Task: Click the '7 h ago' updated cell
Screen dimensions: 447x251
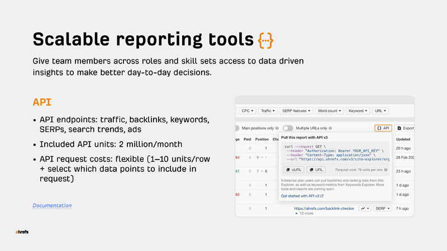Action: (402, 208)
